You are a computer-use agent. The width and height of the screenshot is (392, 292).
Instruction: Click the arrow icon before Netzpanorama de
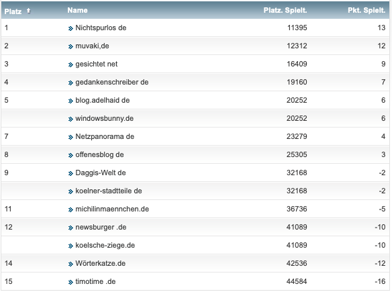(x=70, y=137)
